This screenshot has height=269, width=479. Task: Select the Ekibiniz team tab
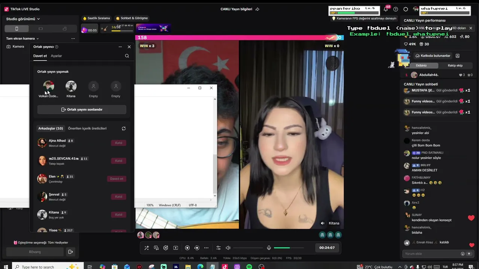(x=421, y=65)
